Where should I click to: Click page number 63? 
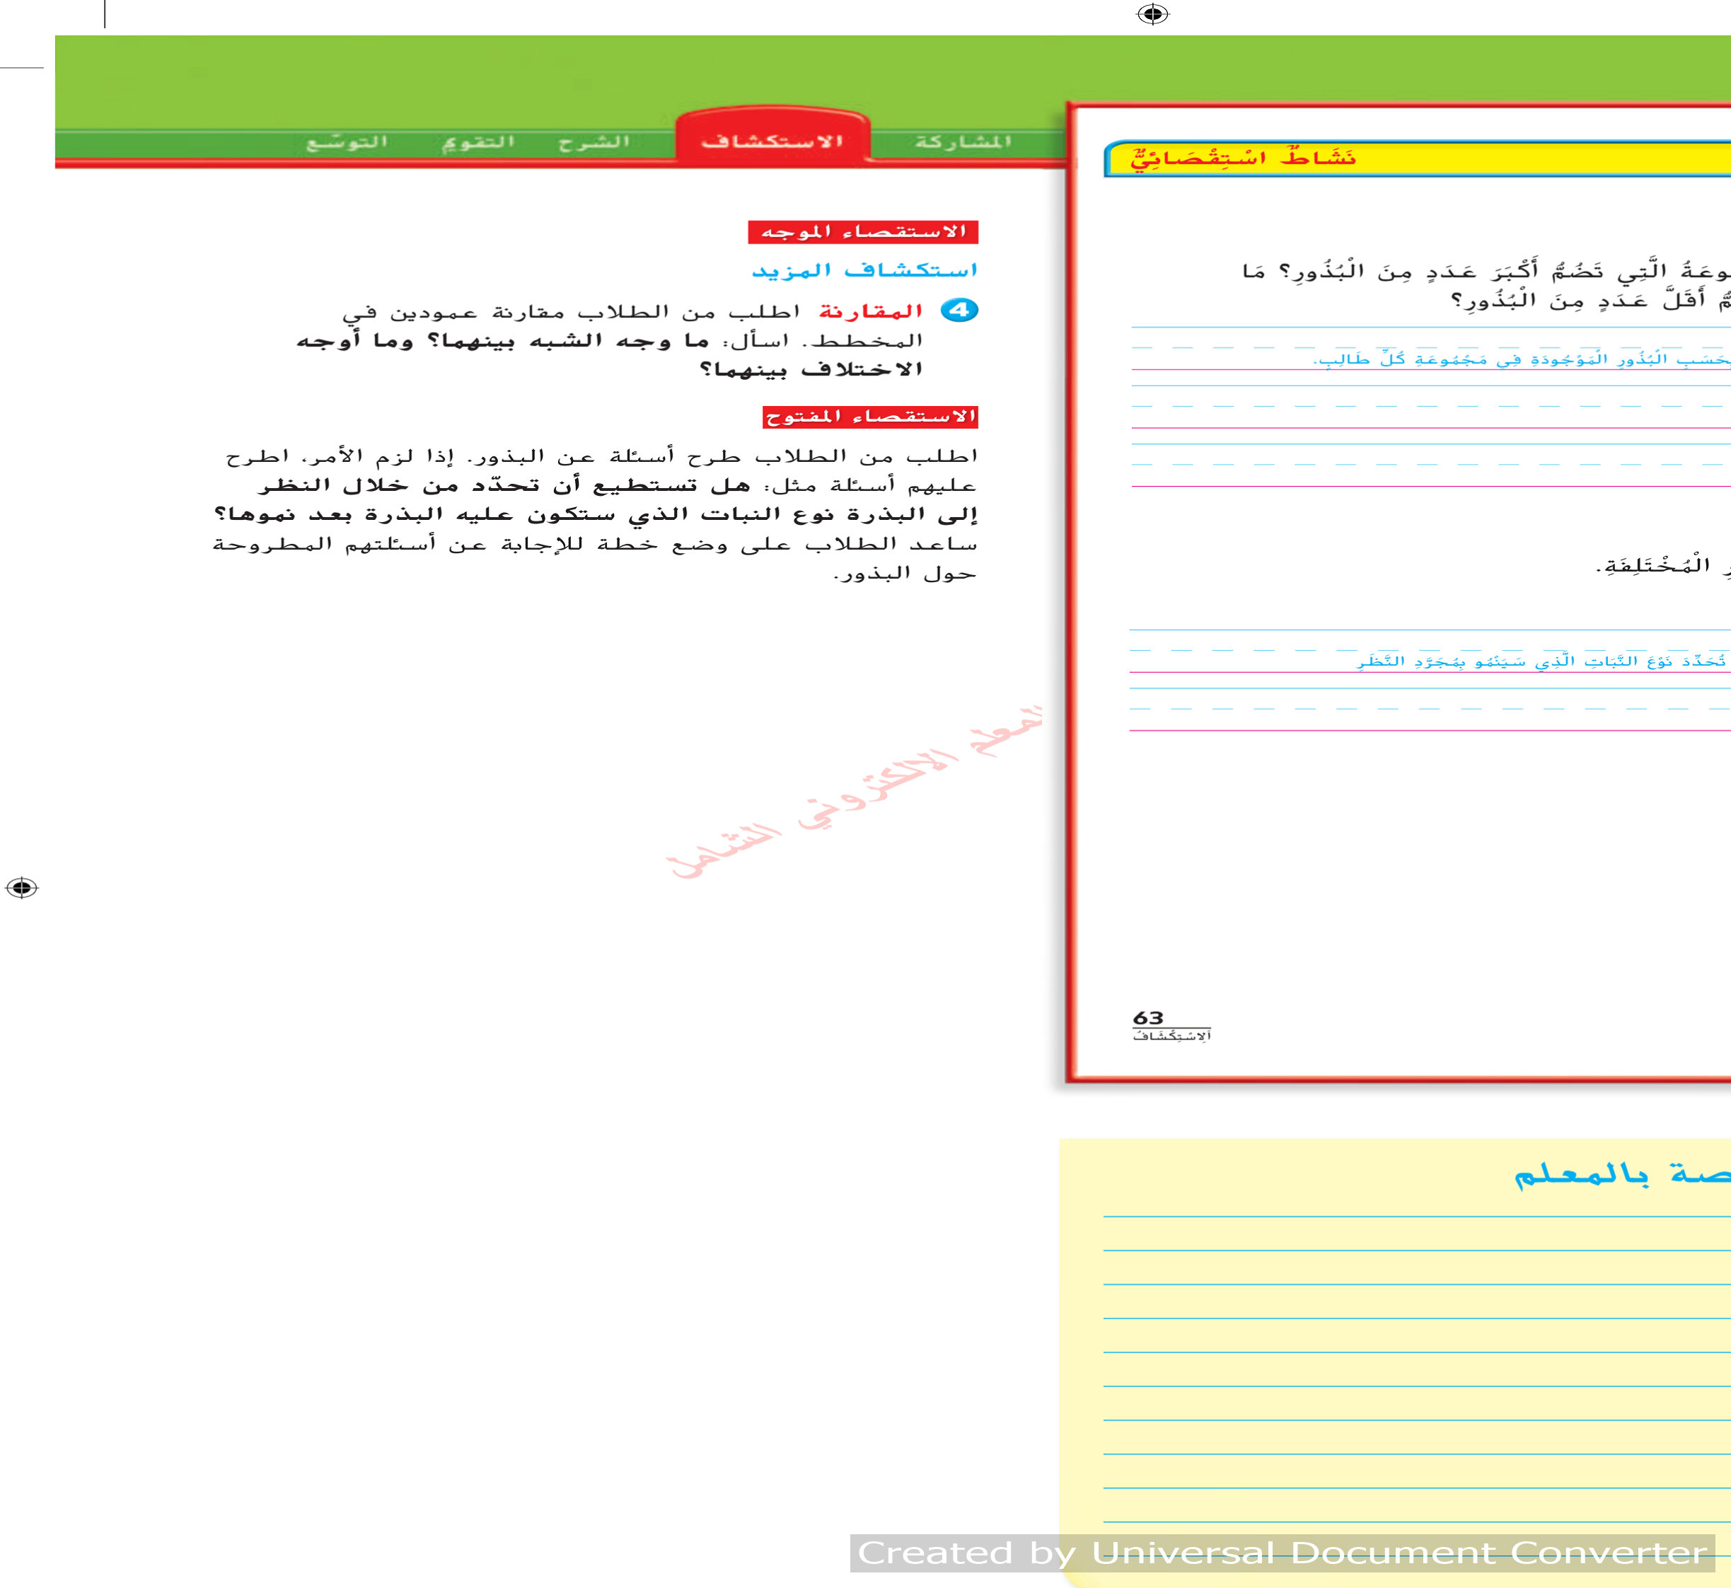click(1148, 1017)
